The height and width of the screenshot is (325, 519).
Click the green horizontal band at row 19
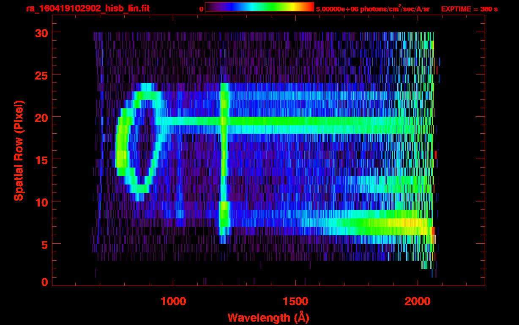click(x=296, y=121)
